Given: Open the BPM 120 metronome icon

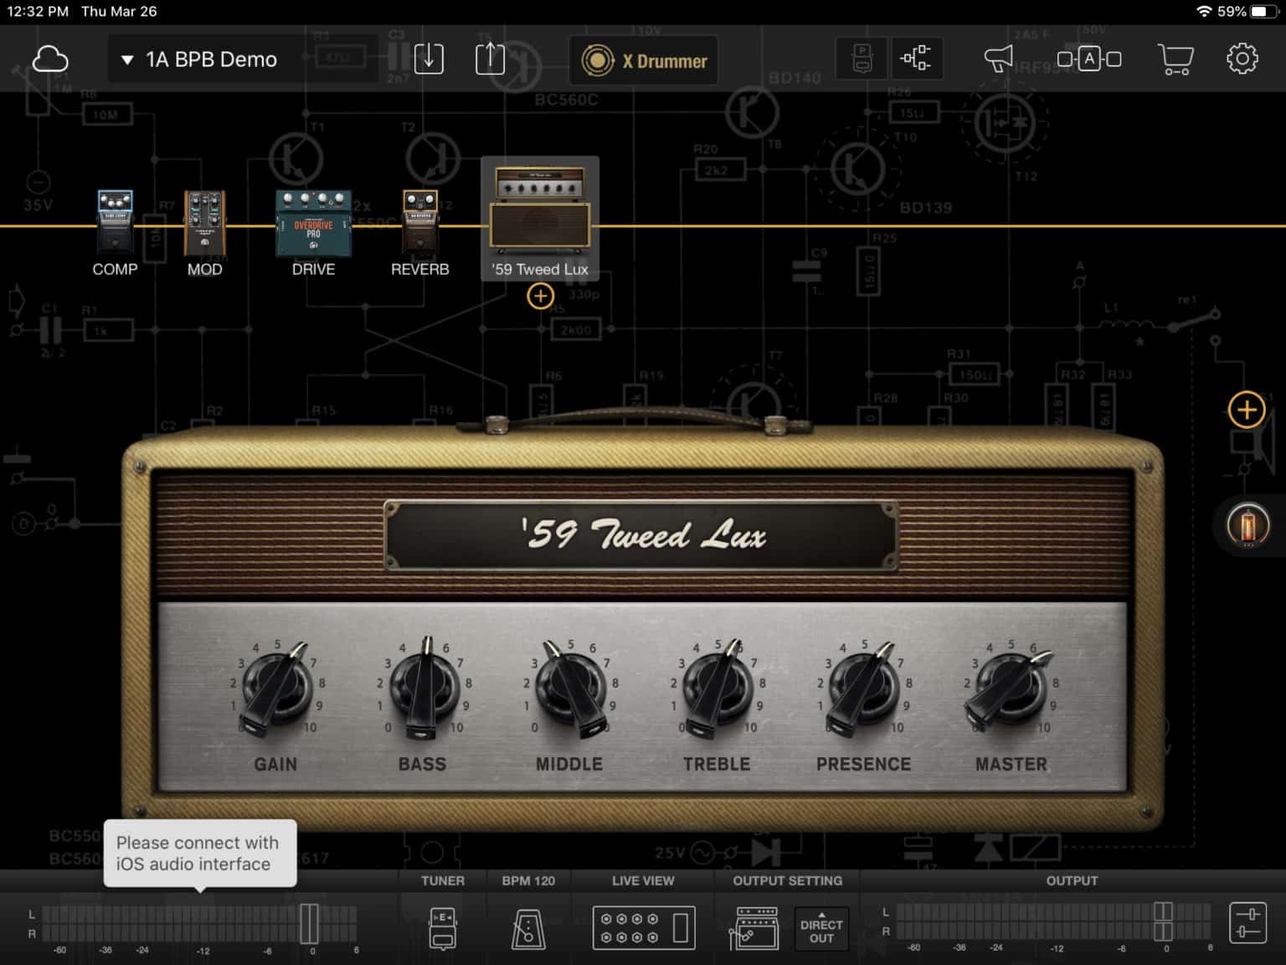Looking at the screenshot, I should [528, 929].
